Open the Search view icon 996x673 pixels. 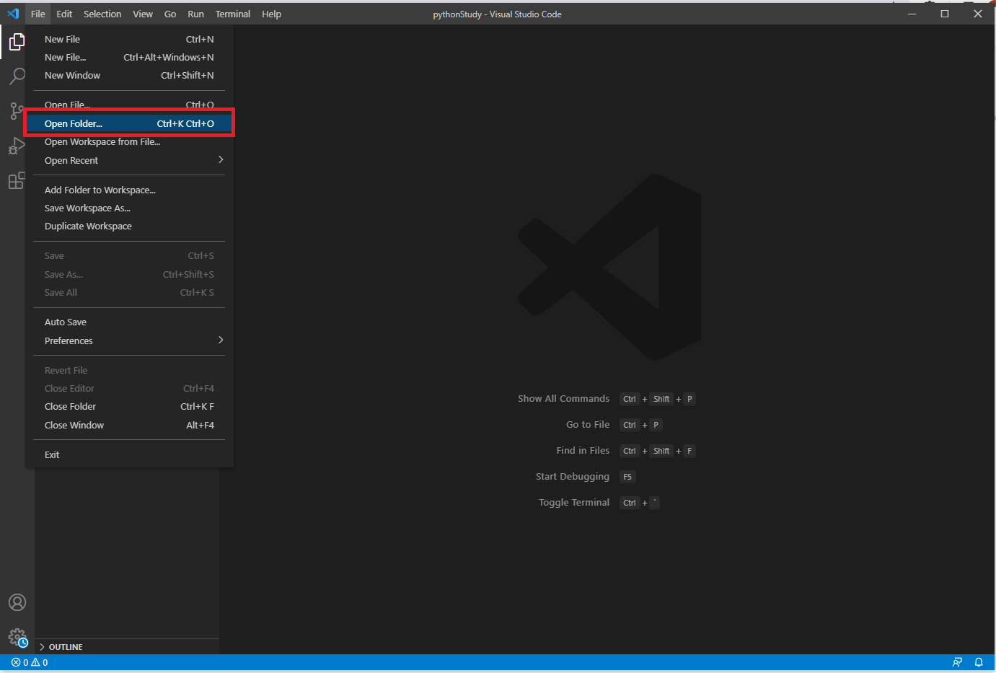17,76
